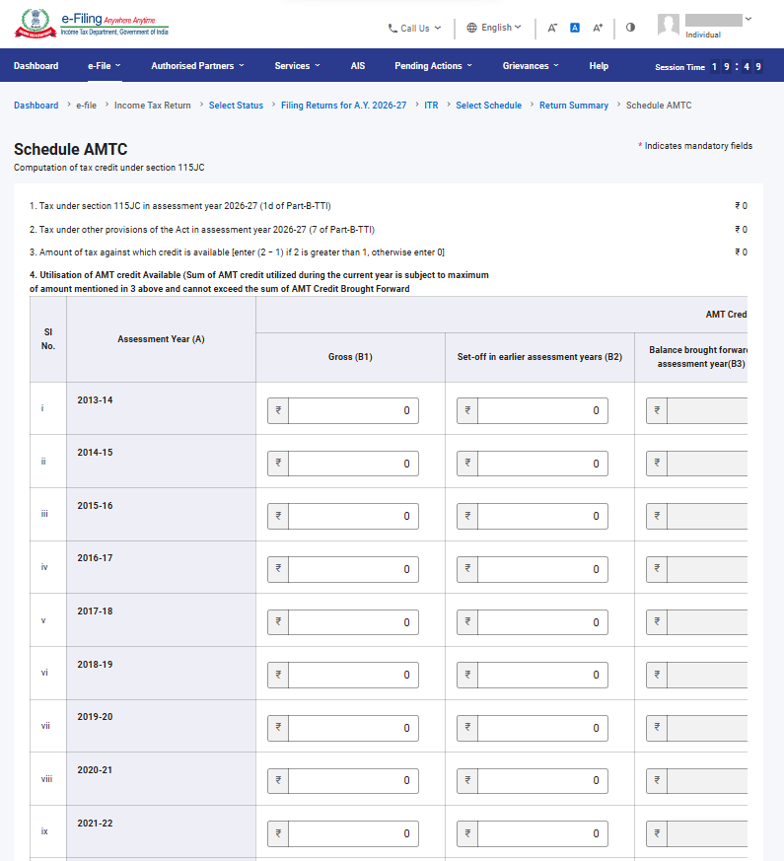Click the Dashboard breadcrumb link
The height and width of the screenshot is (861, 784).
click(36, 106)
